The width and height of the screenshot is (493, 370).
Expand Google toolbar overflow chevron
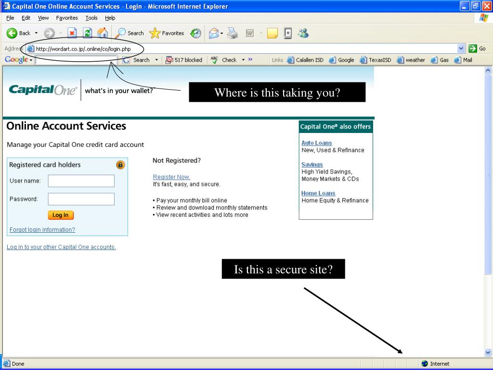point(250,59)
